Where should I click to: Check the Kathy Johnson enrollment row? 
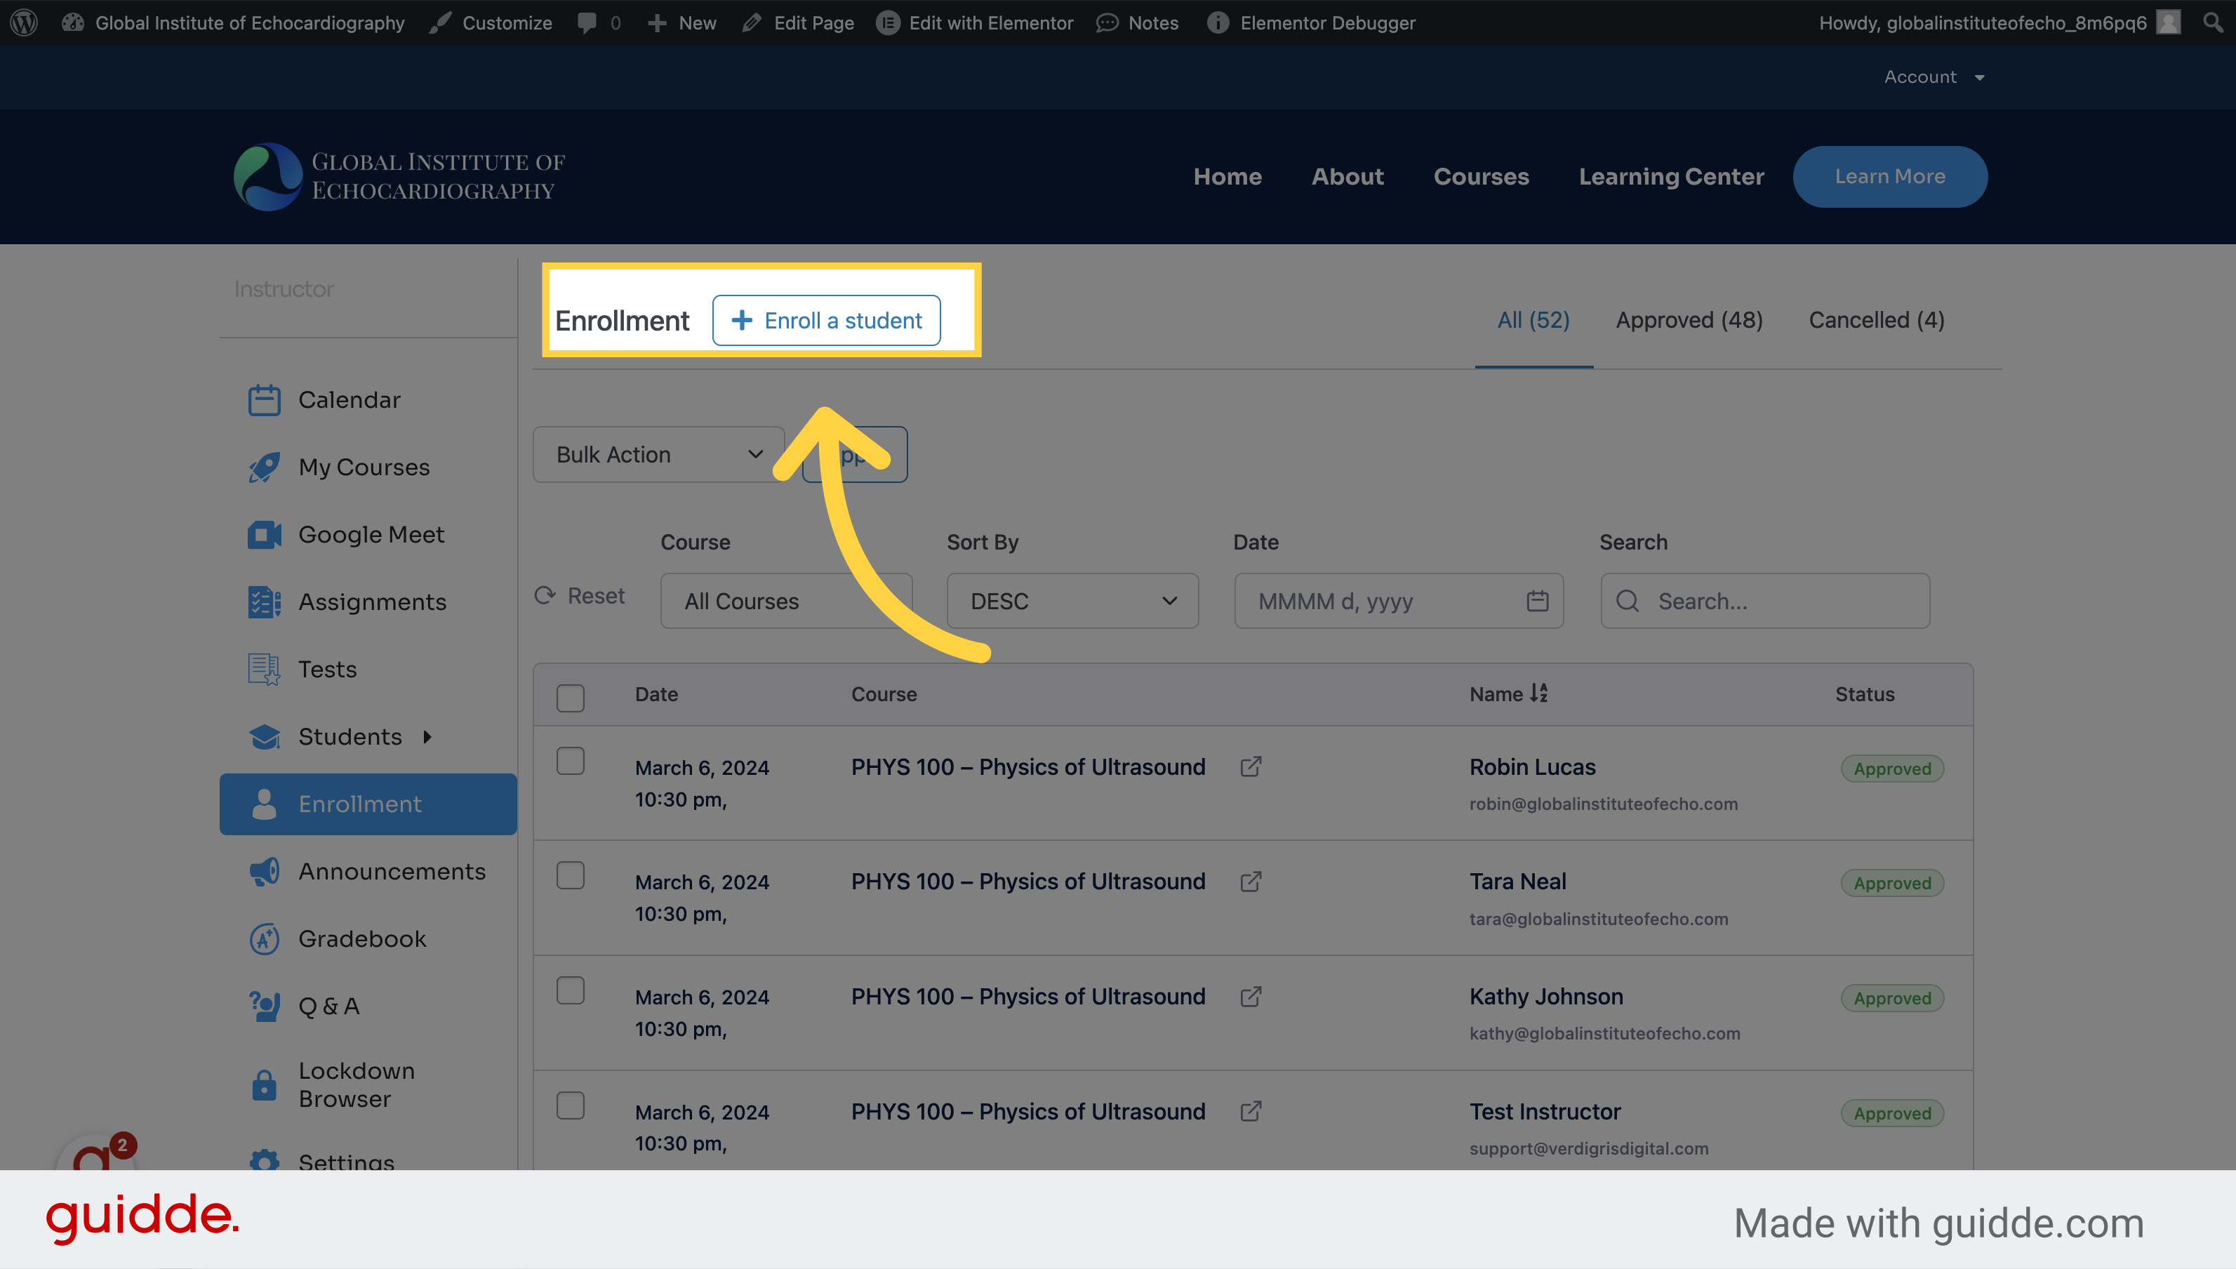click(570, 990)
